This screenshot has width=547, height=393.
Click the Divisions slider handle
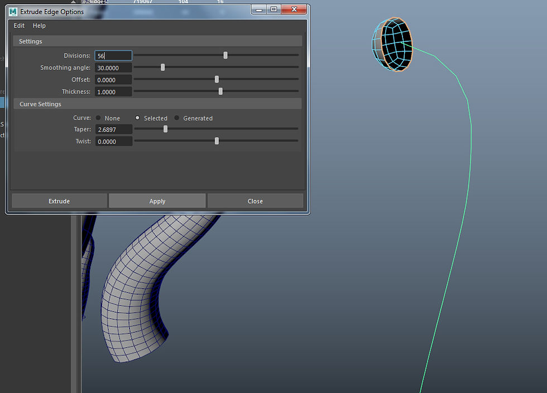tap(225, 55)
